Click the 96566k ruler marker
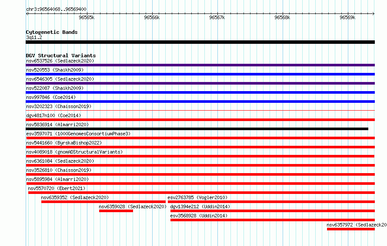The width and height of the screenshot is (387, 246). (x=152, y=17)
